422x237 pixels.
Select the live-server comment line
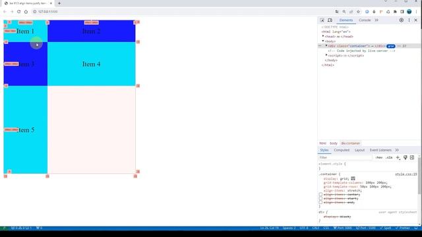tap(361, 51)
